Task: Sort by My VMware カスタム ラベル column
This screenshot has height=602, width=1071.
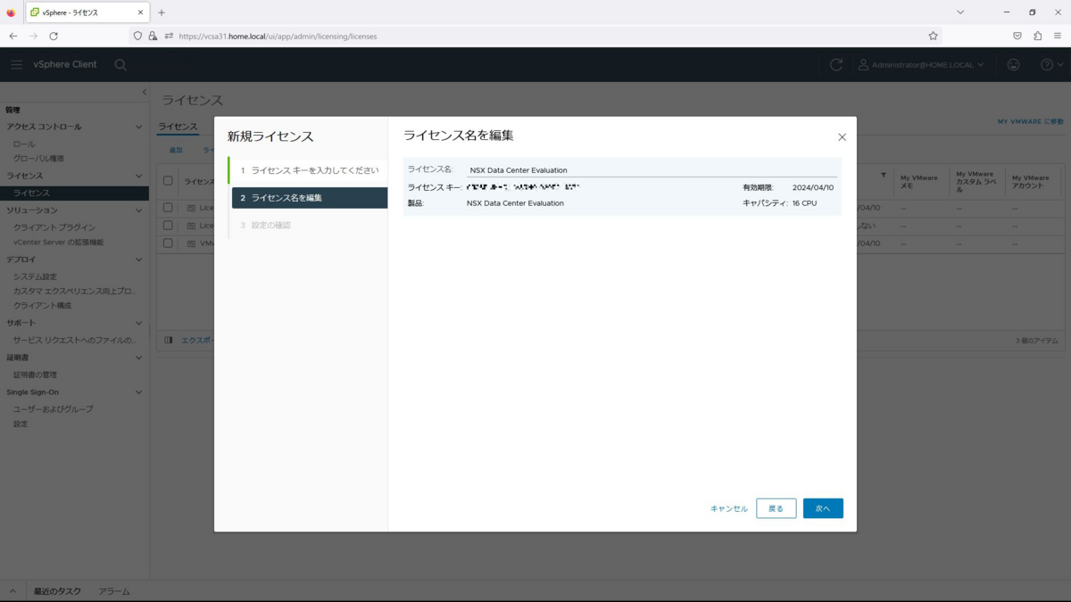Action: pos(975,181)
